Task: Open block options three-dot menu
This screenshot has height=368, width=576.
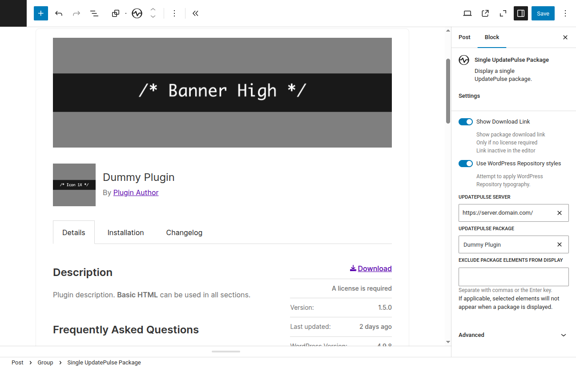Action: click(x=174, y=13)
